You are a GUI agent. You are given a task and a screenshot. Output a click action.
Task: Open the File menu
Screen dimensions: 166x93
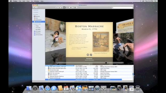(x=20, y=1)
